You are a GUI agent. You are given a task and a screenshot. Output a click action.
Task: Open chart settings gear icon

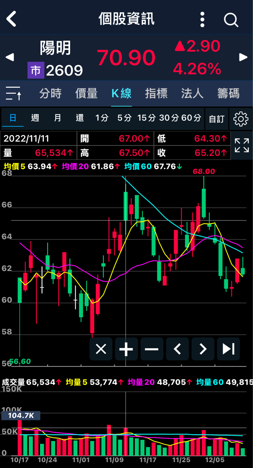click(x=241, y=119)
